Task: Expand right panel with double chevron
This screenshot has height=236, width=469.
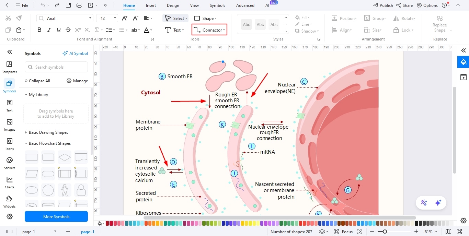Action: coord(464,50)
